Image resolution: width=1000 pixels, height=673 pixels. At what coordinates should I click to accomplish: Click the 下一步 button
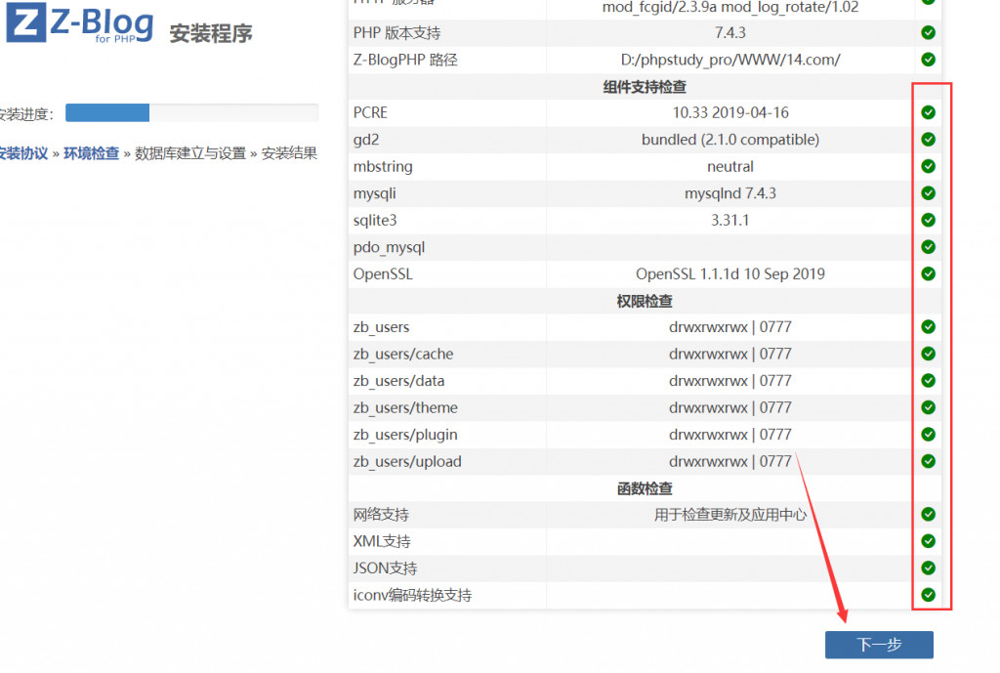click(x=879, y=645)
